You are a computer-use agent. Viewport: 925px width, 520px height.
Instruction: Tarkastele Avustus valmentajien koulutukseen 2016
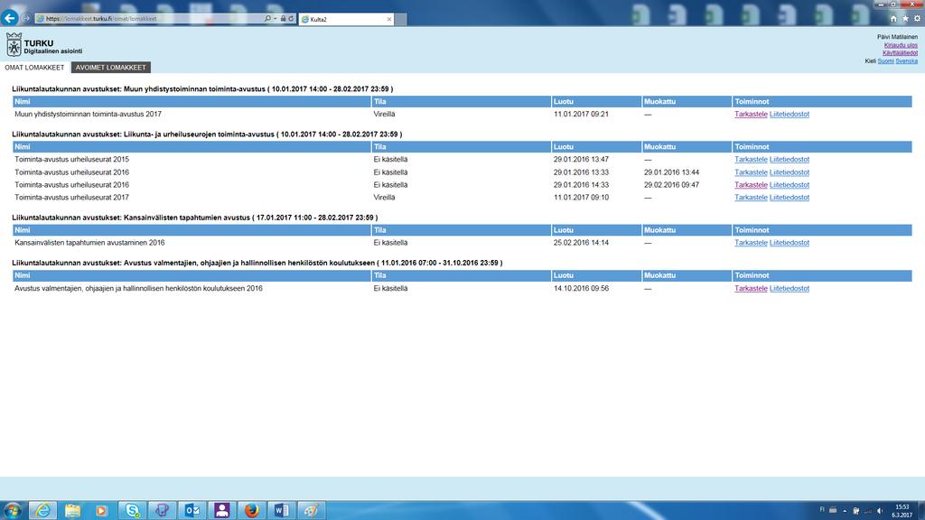751,289
